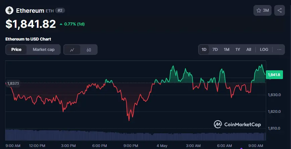The width and height of the screenshot is (291, 149).
Task: Set chart range to 1Y
Action: coord(238,50)
